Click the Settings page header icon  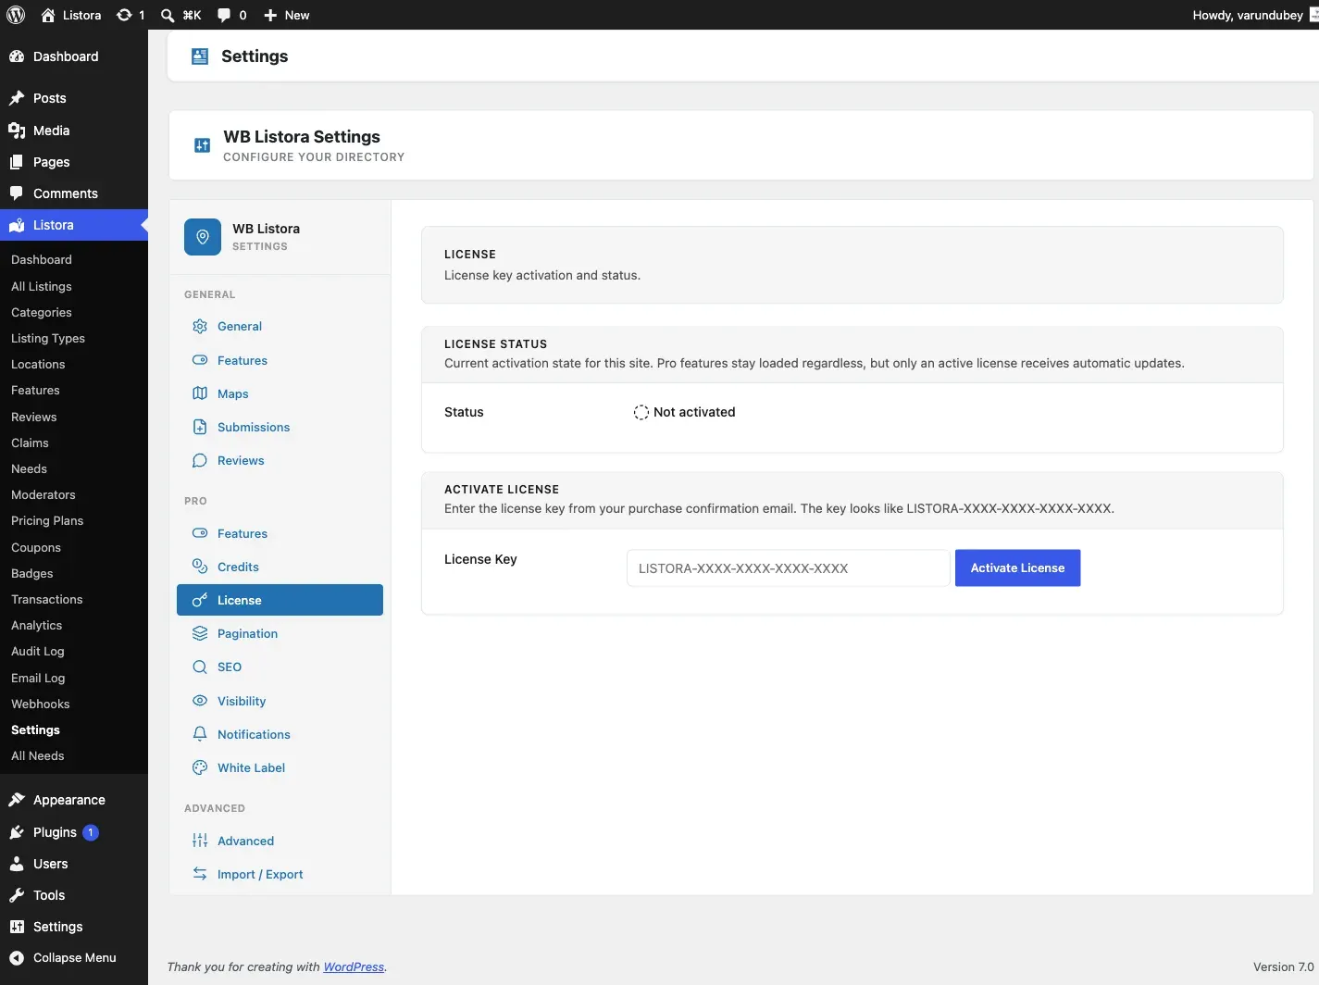point(200,56)
